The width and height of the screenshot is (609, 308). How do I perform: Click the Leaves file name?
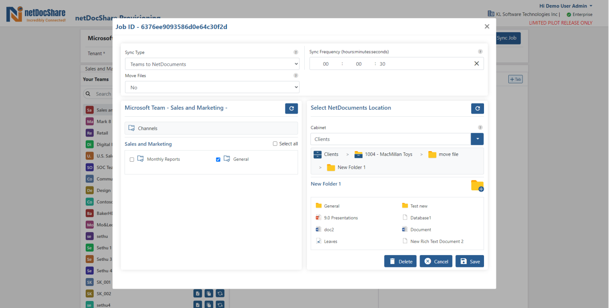click(x=331, y=241)
